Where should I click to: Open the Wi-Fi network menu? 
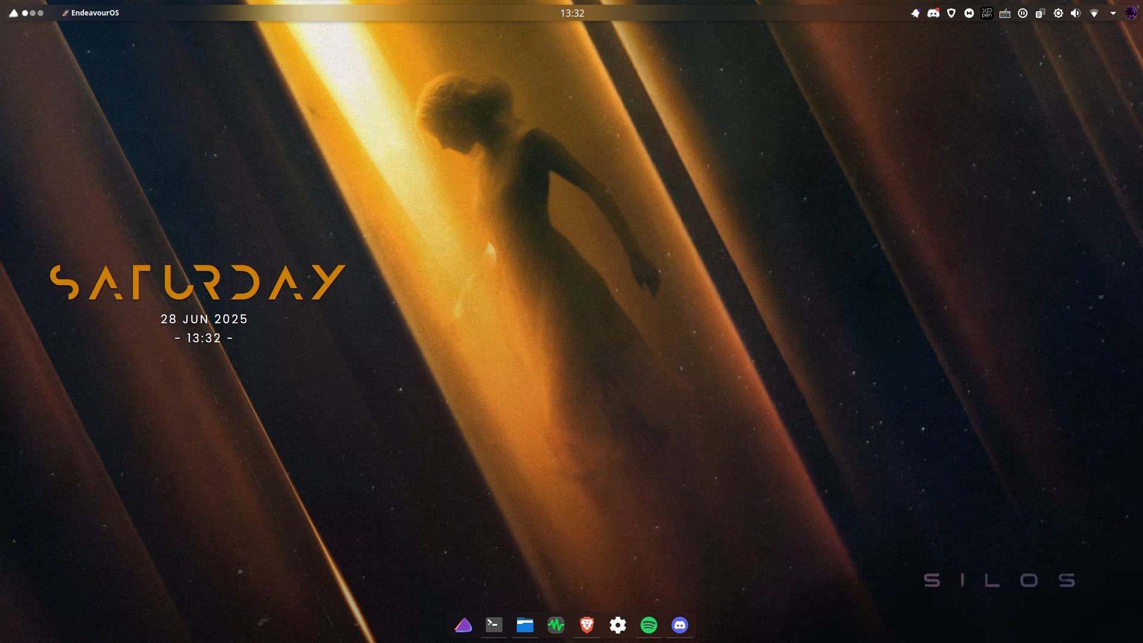pyautogui.click(x=1094, y=13)
